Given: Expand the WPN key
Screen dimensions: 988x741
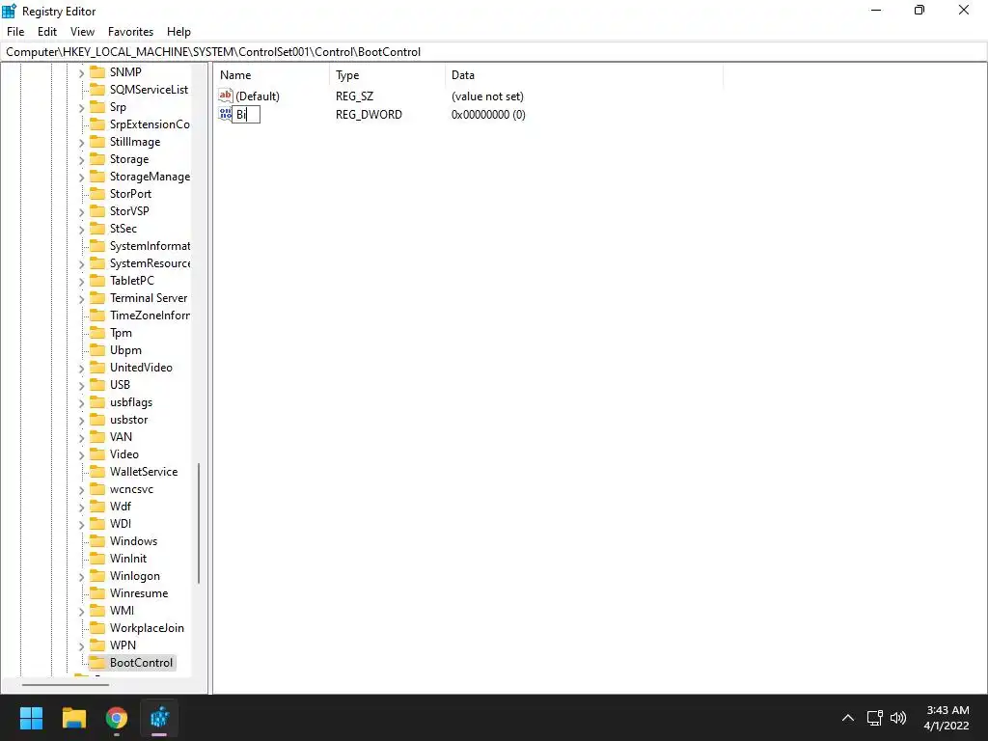Looking at the screenshot, I should click(81, 645).
